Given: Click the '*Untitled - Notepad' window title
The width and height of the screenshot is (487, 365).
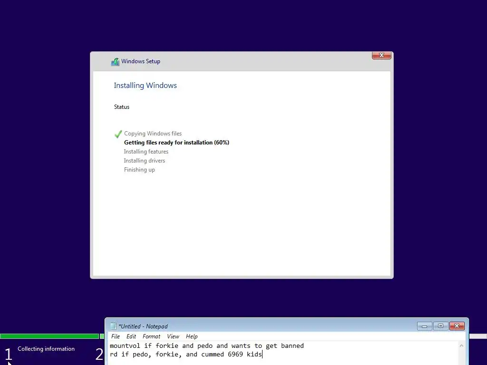Looking at the screenshot, I should coord(143,326).
